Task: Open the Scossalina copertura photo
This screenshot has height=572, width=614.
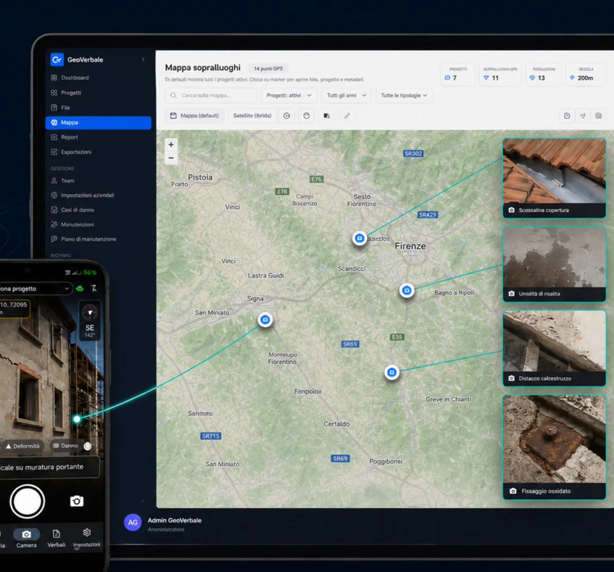Action: pyautogui.click(x=554, y=178)
